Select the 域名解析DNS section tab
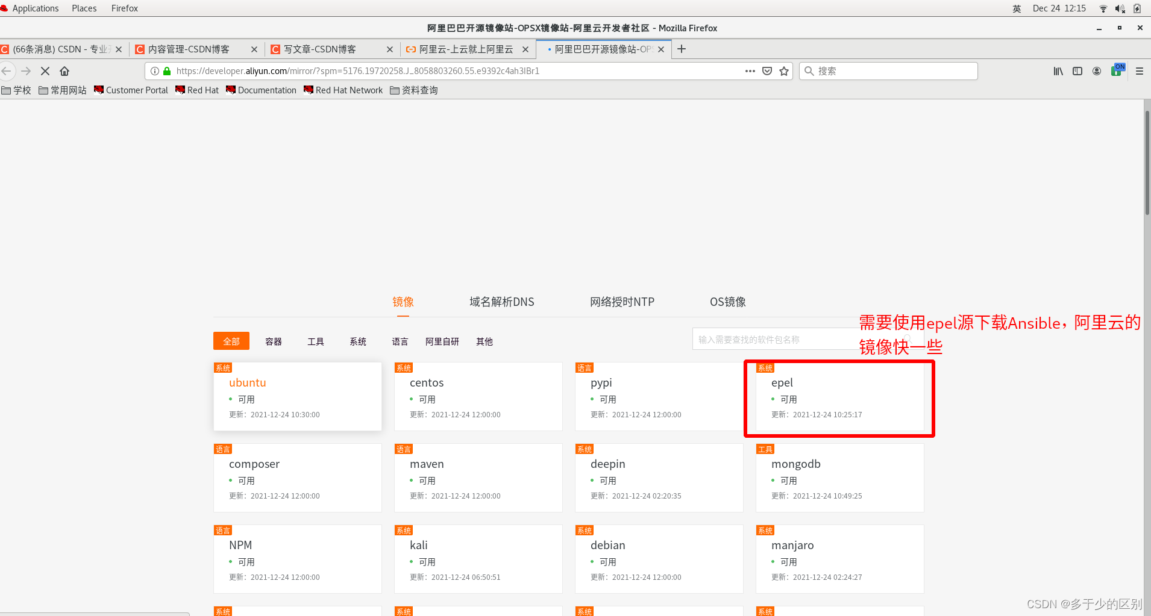This screenshot has height=616, width=1151. (502, 302)
